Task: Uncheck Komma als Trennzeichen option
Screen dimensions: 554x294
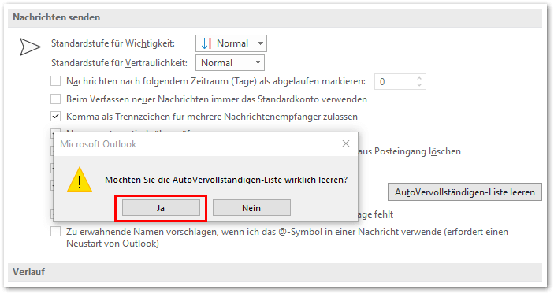Action: 55,116
